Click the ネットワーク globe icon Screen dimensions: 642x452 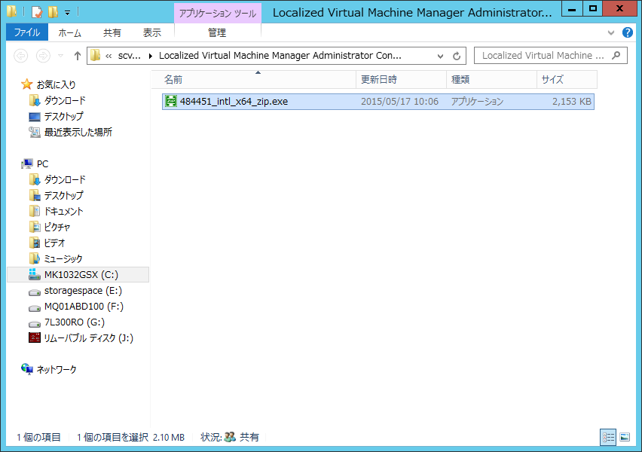pos(27,369)
